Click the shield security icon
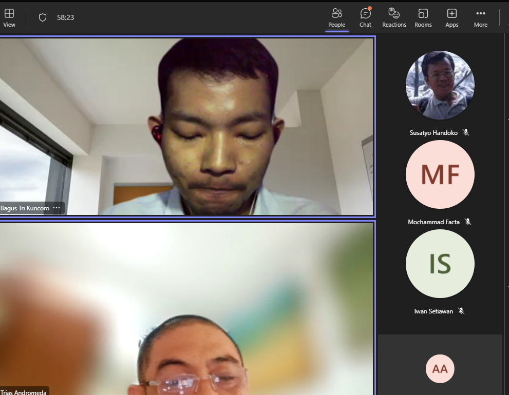 [43, 17]
